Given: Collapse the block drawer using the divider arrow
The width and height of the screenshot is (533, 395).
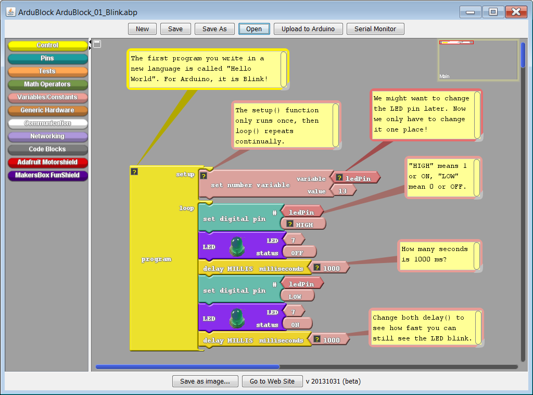Looking at the screenshot, I should tap(90, 42).
